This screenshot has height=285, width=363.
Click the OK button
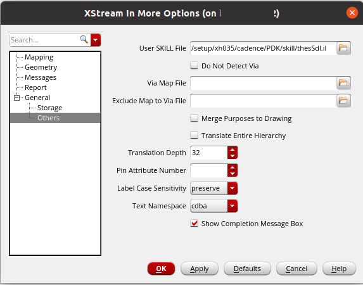pyautogui.click(x=161, y=269)
